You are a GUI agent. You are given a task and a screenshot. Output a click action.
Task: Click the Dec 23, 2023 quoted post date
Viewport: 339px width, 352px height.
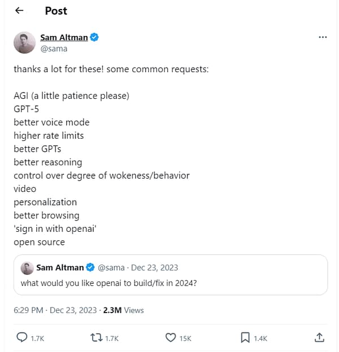pyautogui.click(x=155, y=267)
